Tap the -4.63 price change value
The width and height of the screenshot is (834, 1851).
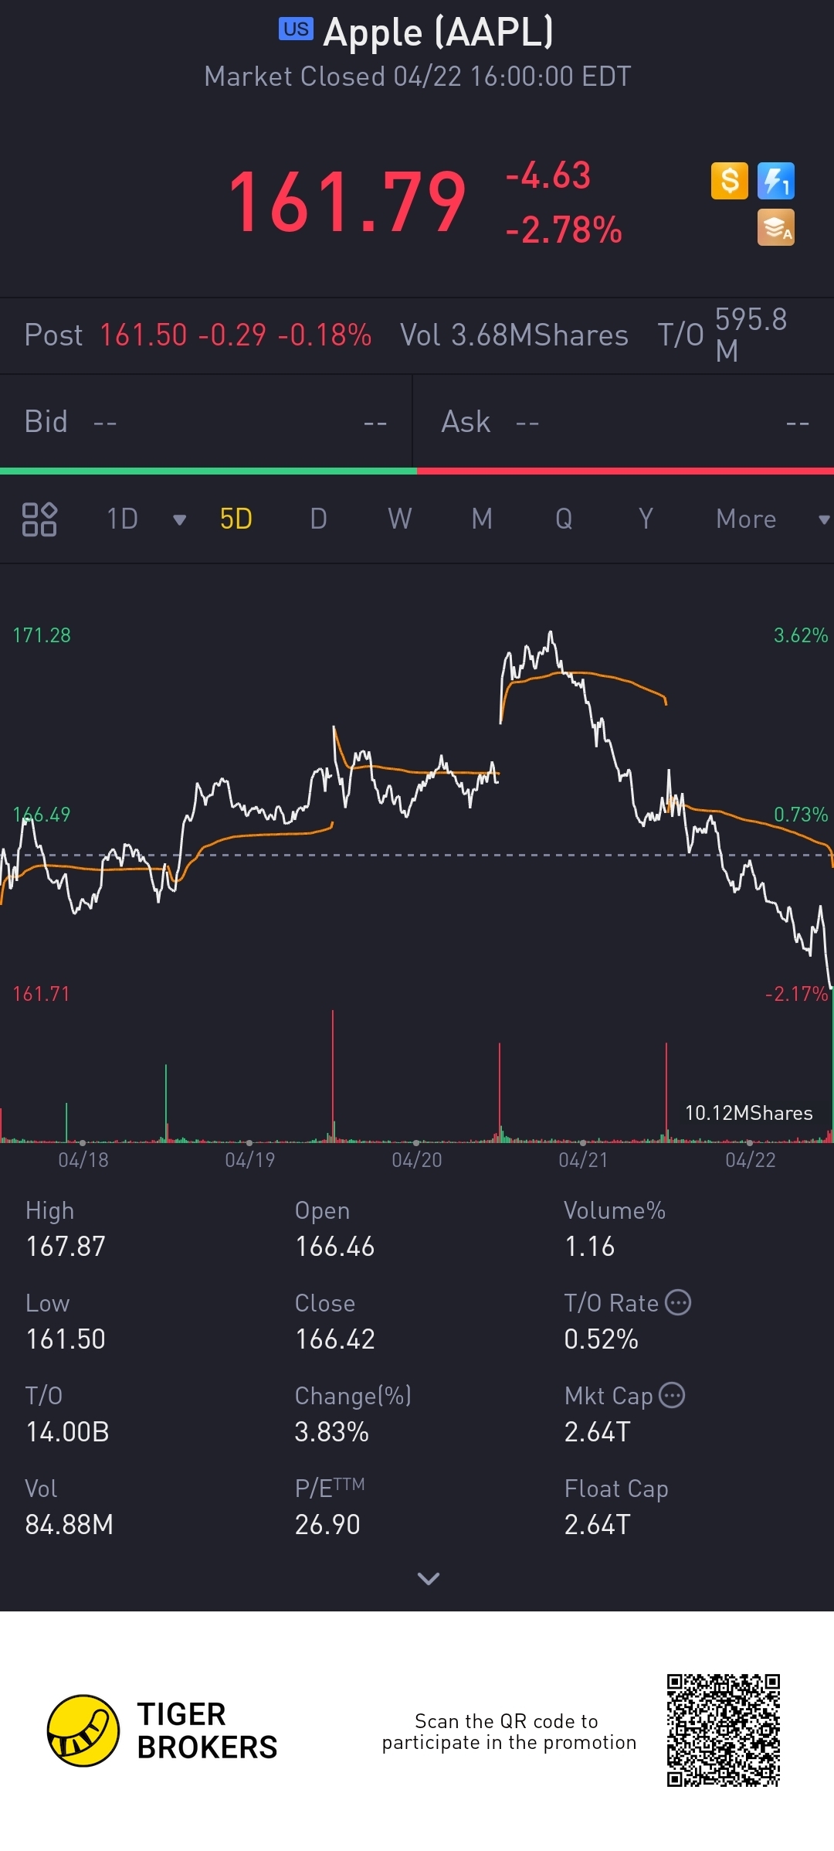[548, 175]
